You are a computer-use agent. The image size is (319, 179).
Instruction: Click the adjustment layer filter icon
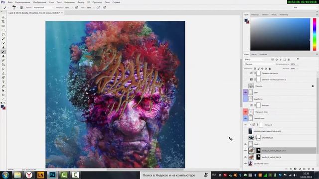click(x=277, y=60)
